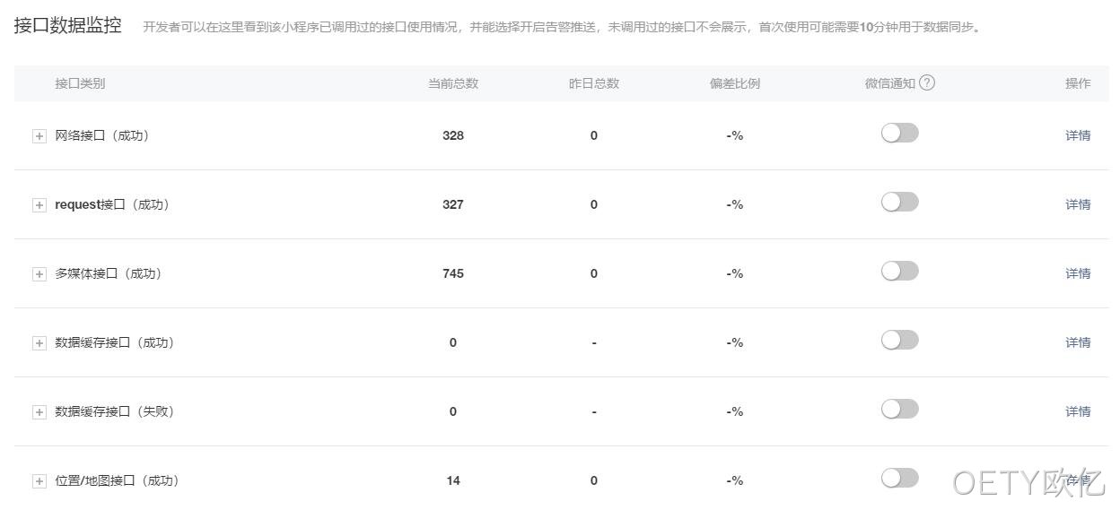The width and height of the screenshot is (1120, 510).
Task: Toggle notification for 位置/地图接口（成功）
Action: (x=899, y=479)
